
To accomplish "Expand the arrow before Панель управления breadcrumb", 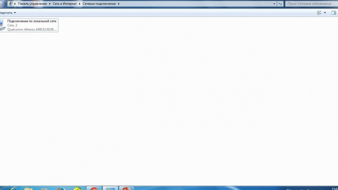I will pyautogui.click(x=15, y=4).
